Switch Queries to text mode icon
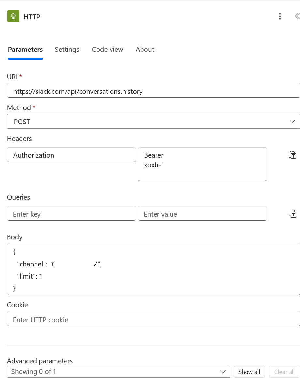Screen dimensions: 300x386 click(x=292, y=214)
